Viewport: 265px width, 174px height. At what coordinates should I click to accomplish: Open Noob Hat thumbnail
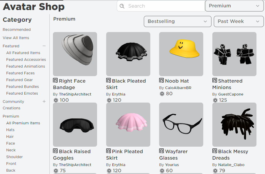coord(181,54)
